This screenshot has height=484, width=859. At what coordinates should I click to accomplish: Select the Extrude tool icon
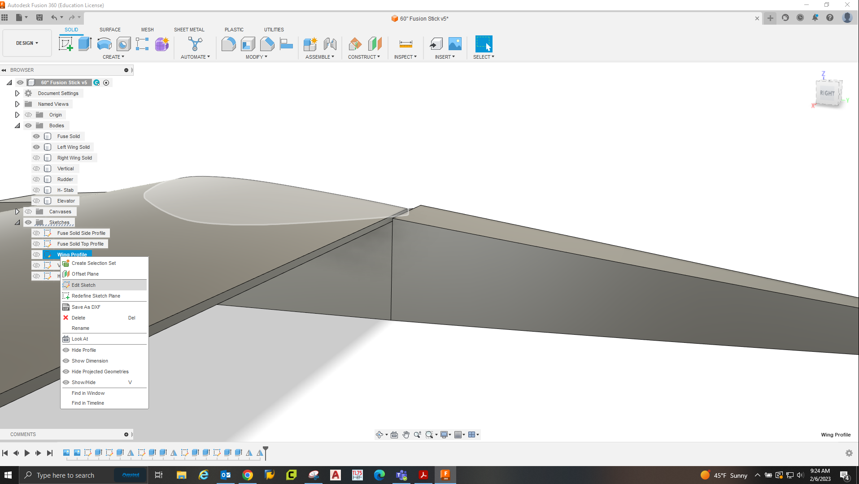(85, 44)
